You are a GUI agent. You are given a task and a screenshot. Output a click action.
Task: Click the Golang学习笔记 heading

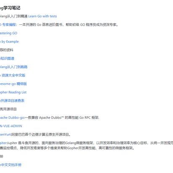pos(10,8)
